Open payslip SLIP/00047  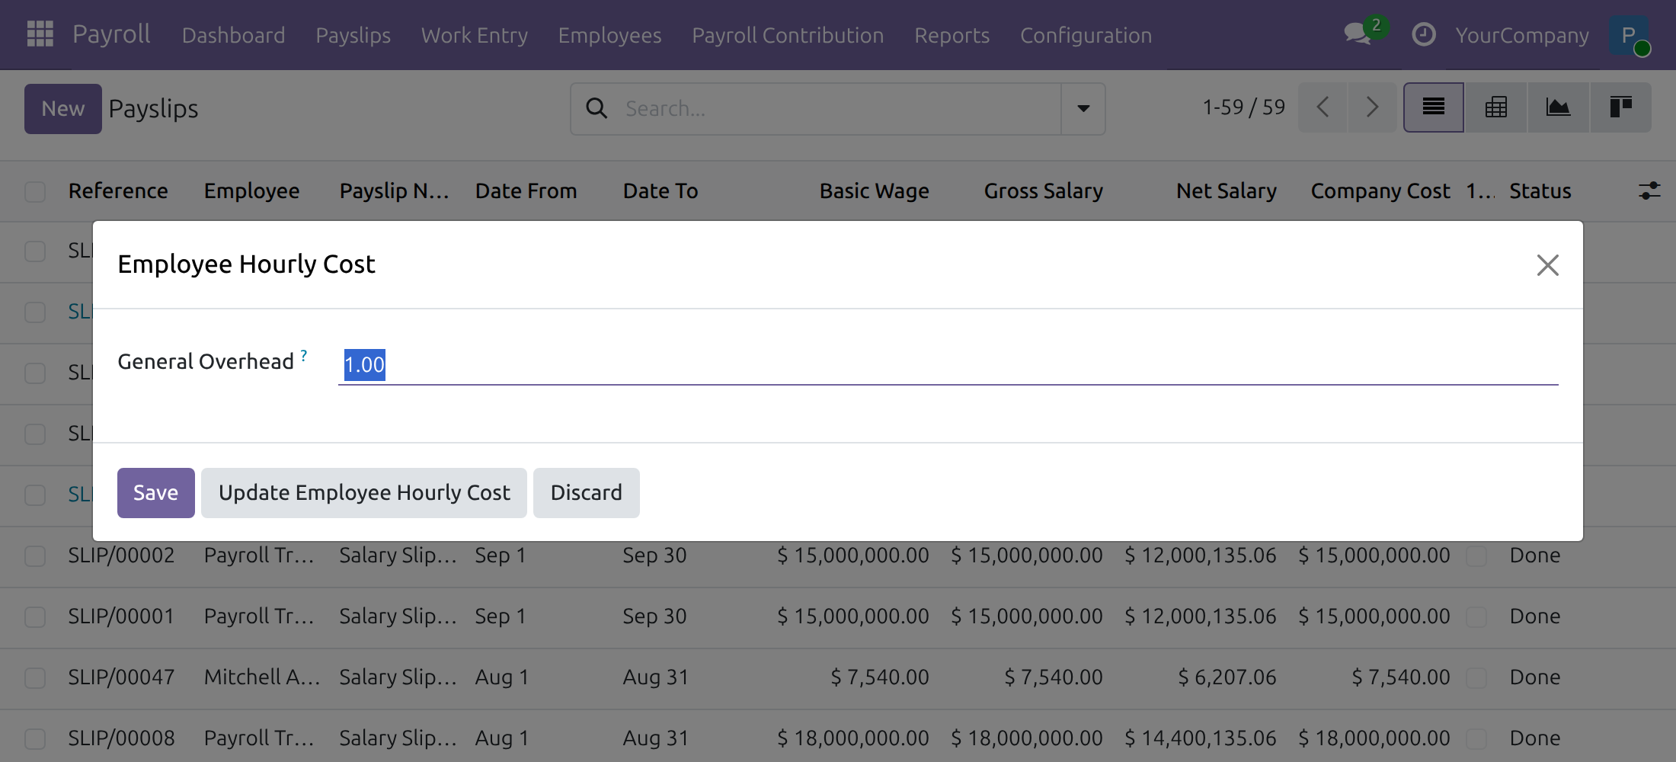[x=121, y=677]
